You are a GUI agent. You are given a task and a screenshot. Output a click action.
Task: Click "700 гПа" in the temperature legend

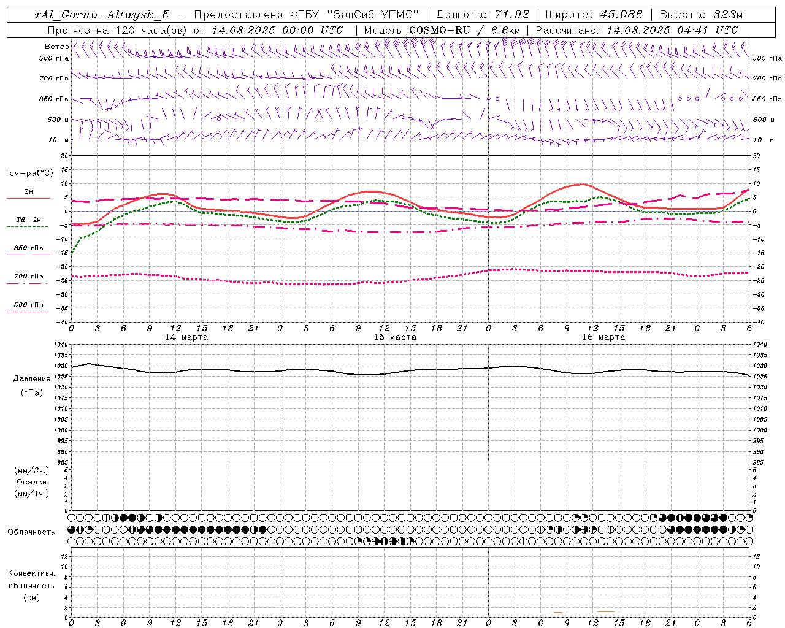point(28,276)
